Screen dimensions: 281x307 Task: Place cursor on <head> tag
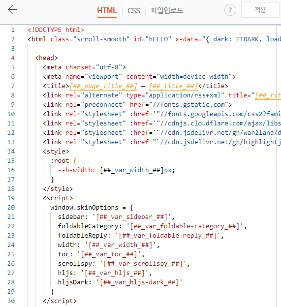point(46,58)
